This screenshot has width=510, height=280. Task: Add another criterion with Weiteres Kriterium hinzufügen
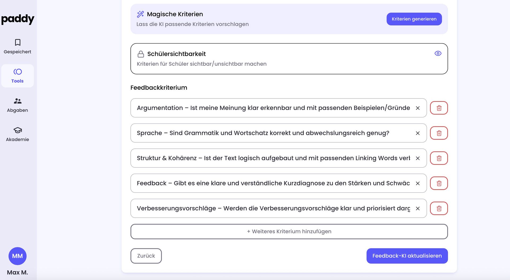point(289,232)
